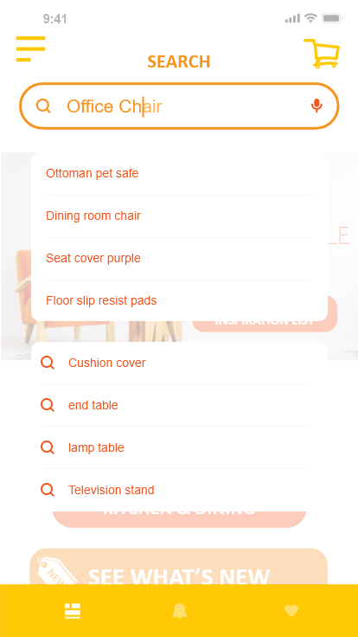Choose Seat cover purple suggestion
Image resolution: width=358 pixels, height=637 pixels.
(179, 258)
